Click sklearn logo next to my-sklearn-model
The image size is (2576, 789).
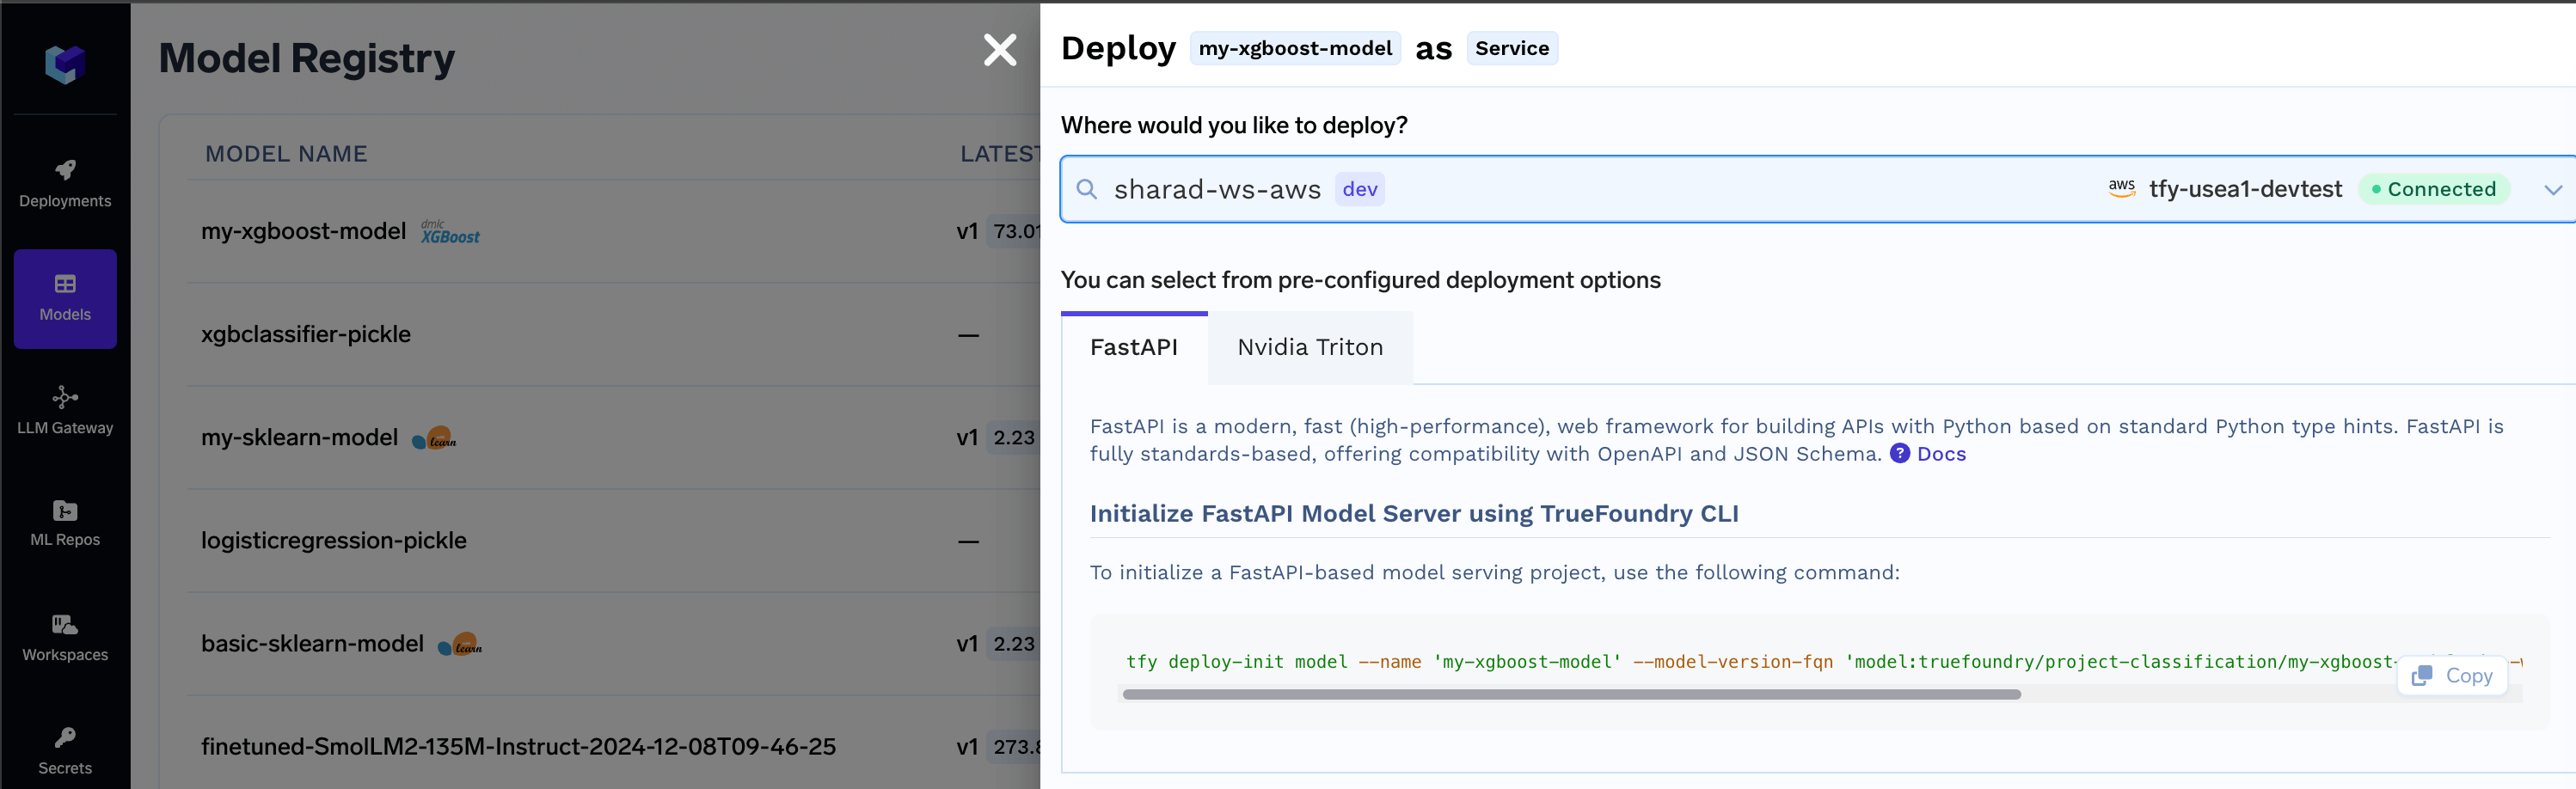[435, 438]
